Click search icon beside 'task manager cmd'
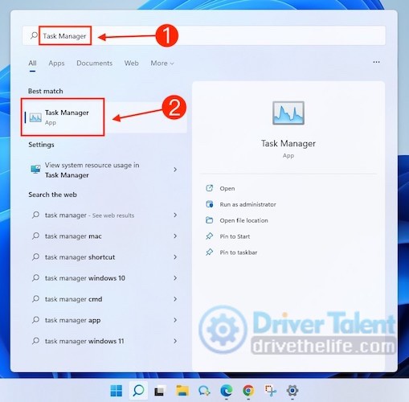 pyautogui.click(x=35, y=298)
